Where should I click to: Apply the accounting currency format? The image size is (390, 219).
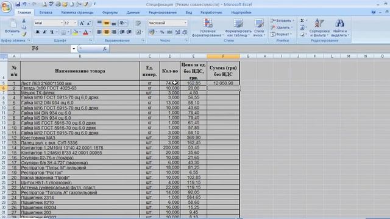[152, 32]
